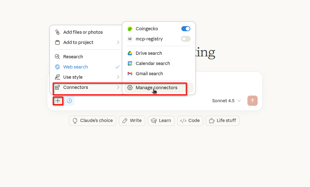The height and width of the screenshot is (187, 310).
Task: Select Drive search connector
Action: (159, 53)
